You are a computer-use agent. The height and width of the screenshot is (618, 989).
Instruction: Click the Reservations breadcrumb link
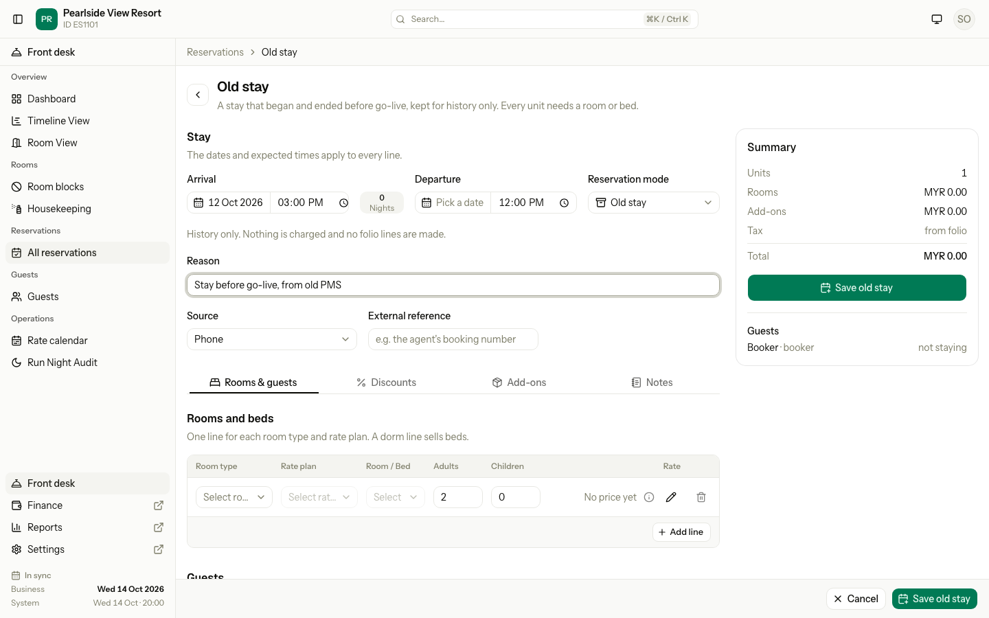coord(215,52)
